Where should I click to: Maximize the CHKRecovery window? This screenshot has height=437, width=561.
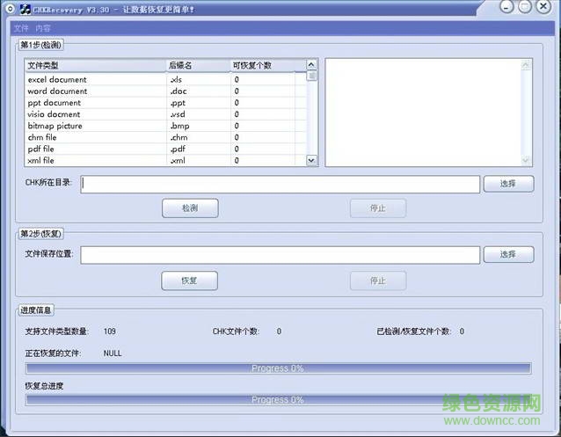(x=525, y=7)
